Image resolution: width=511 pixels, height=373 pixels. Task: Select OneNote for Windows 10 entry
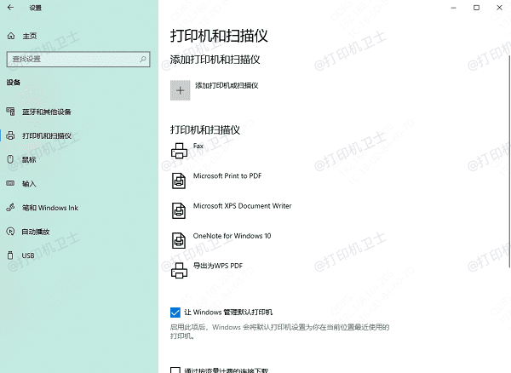coord(232,236)
